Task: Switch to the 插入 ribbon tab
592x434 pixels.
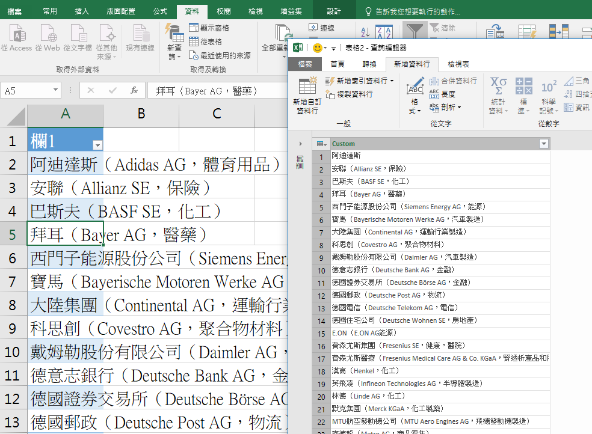Action: click(x=82, y=11)
